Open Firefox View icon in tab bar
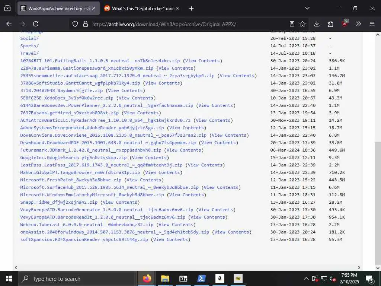The image size is (381, 286). [7, 8]
